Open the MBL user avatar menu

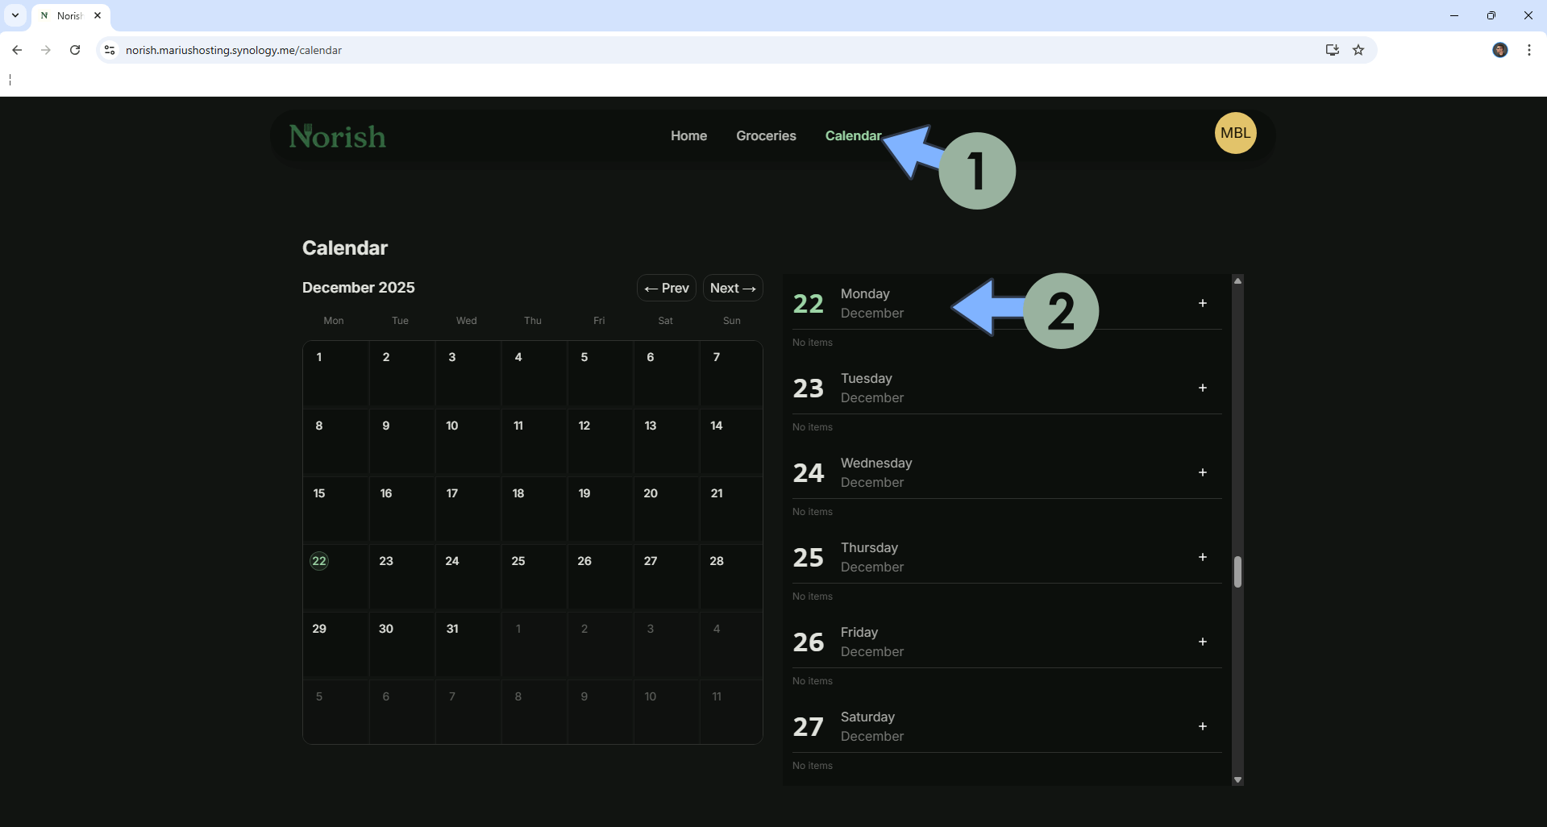pyautogui.click(x=1235, y=133)
